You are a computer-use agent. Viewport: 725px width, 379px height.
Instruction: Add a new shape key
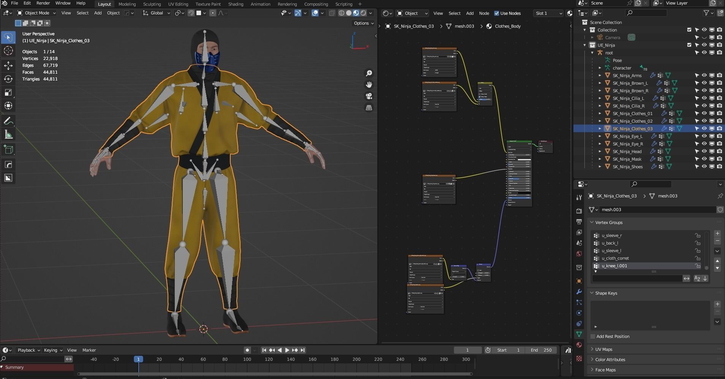[717, 304]
